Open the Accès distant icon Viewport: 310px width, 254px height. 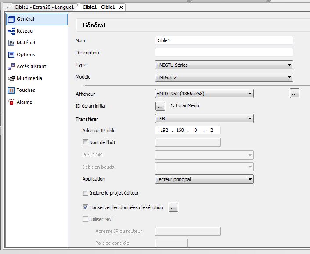pyautogui.click(x=12, y=67)
